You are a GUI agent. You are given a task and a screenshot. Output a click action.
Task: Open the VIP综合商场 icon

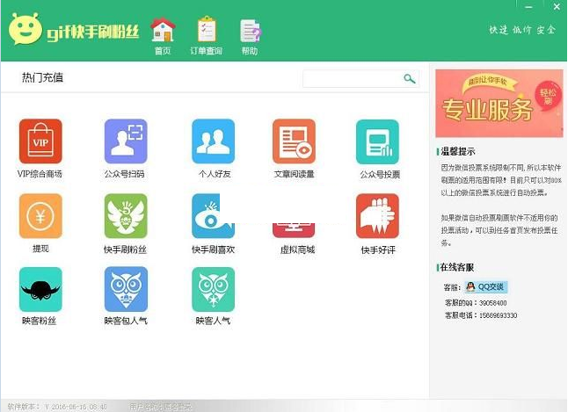coord(40,141)
